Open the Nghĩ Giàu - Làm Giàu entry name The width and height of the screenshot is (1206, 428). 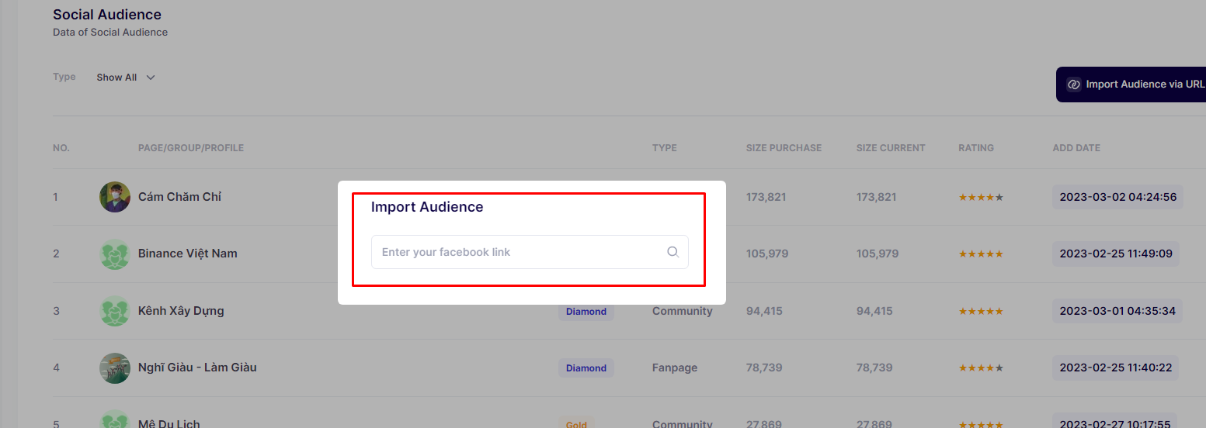(197, 368)
